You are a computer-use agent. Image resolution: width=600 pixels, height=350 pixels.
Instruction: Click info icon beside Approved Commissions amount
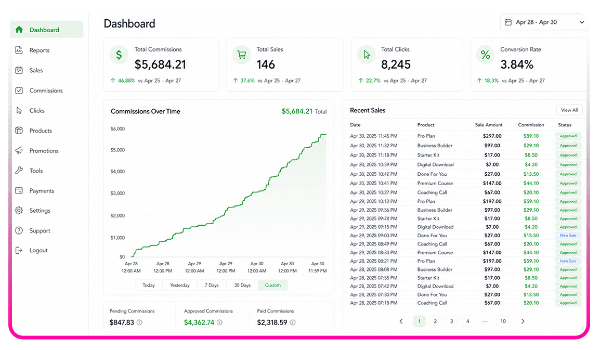(x=219, y=322)
